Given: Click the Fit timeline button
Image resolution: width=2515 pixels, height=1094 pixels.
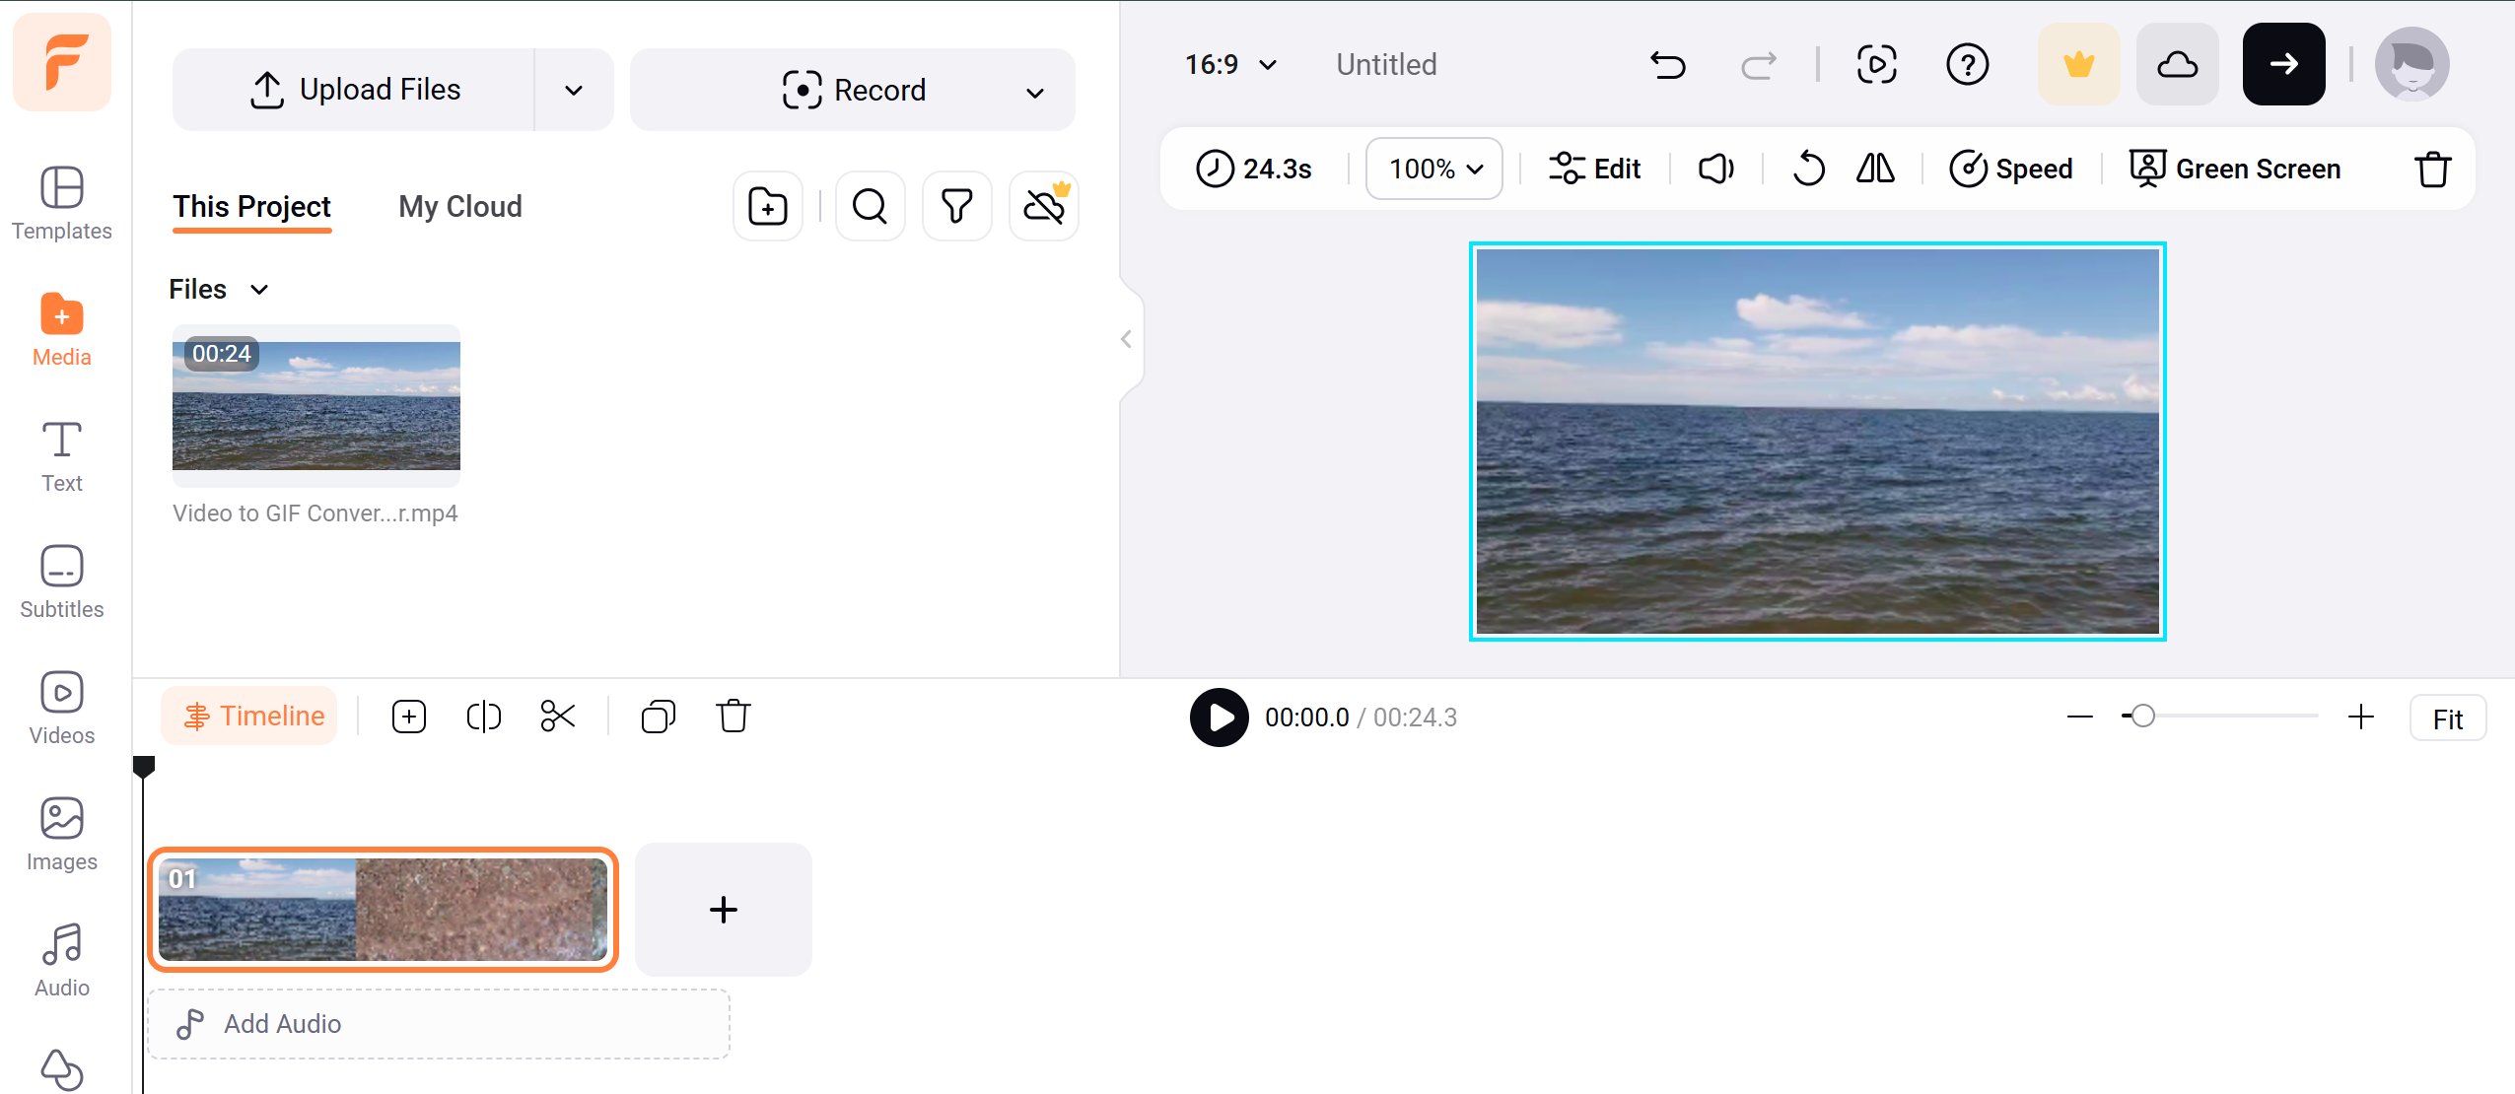Looking at the screenshot, I should [2448, 718].
